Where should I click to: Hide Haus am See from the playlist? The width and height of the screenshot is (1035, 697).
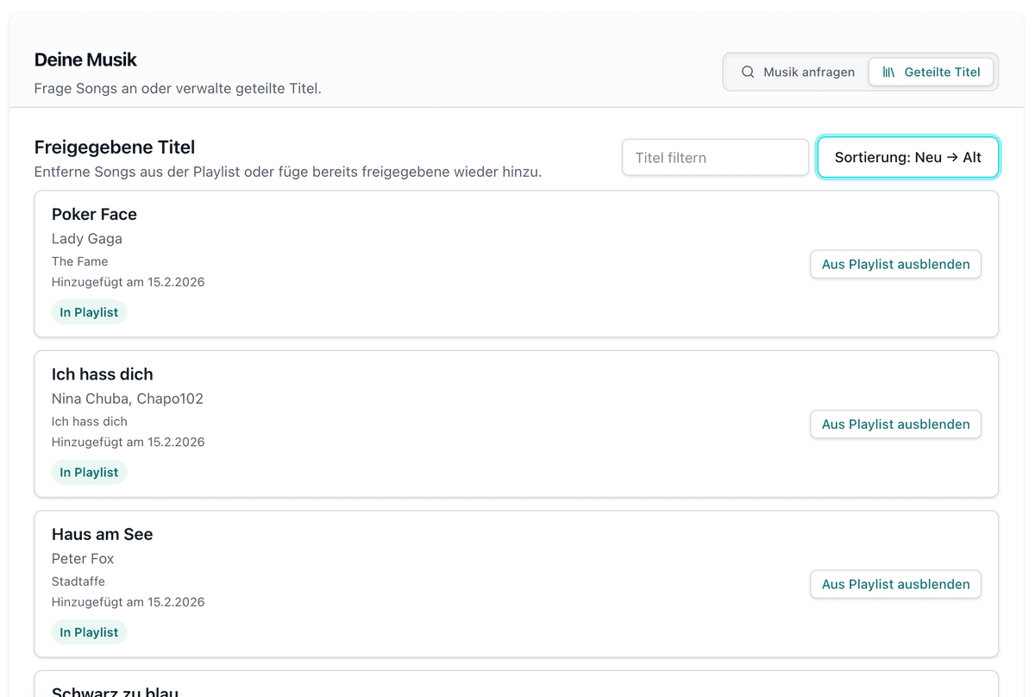coord(895,584)
